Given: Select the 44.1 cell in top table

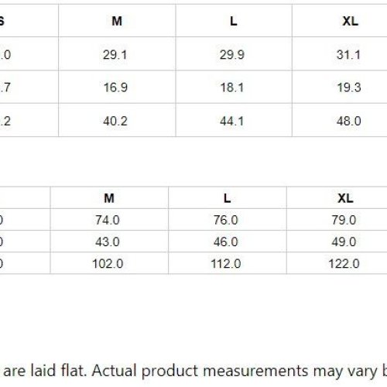Looking at the screenshot, I should [234, 120].
